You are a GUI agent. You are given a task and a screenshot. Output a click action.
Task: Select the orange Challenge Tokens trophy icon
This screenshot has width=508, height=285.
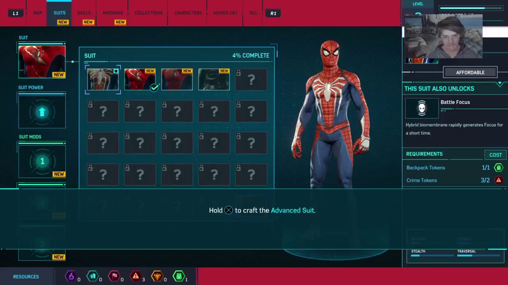pos(157,276)
